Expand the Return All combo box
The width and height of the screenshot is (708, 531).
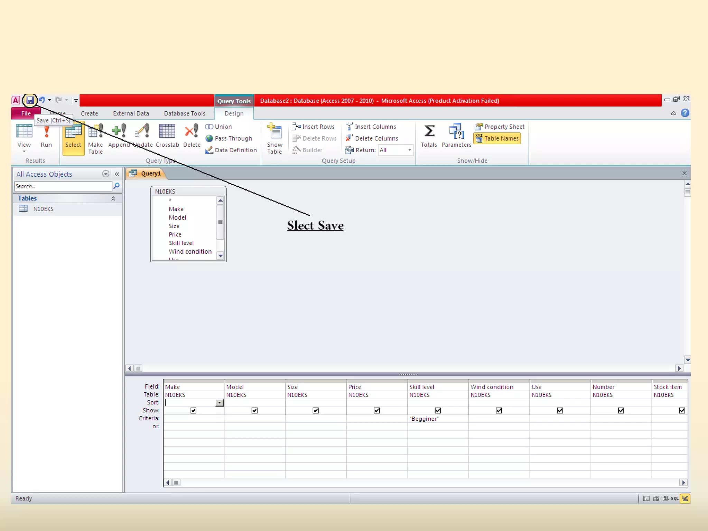[x=410, y=150]
